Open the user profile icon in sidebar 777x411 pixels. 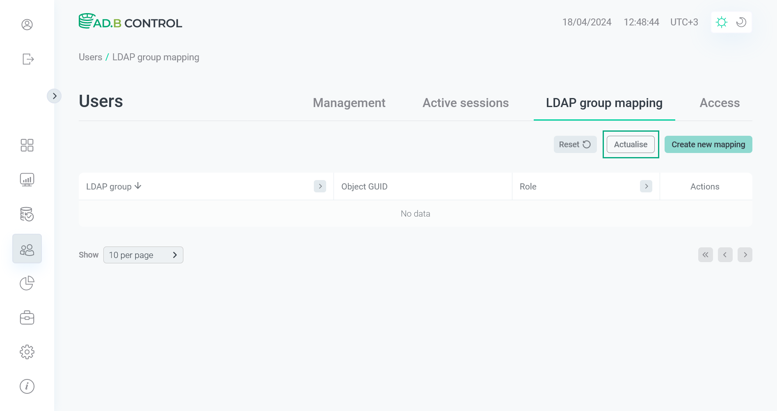(27, 25)
